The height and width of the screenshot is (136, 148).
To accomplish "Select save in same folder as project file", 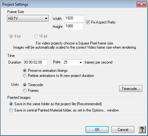I will pyautogui.click(x=11, y=104).
